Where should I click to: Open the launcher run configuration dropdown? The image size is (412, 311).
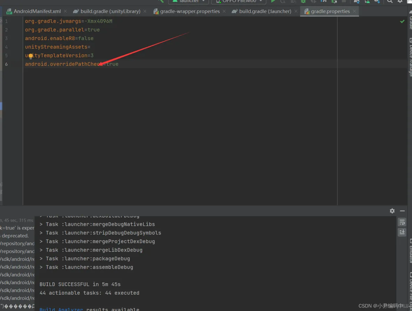click(188, 1)
